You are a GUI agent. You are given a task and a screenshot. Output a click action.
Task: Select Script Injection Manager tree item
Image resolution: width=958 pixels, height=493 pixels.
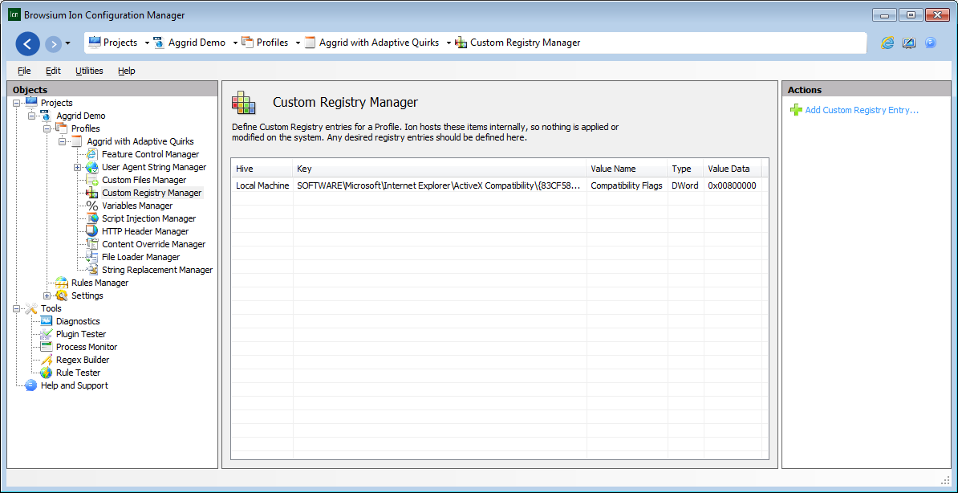click(x=148, y=218)
